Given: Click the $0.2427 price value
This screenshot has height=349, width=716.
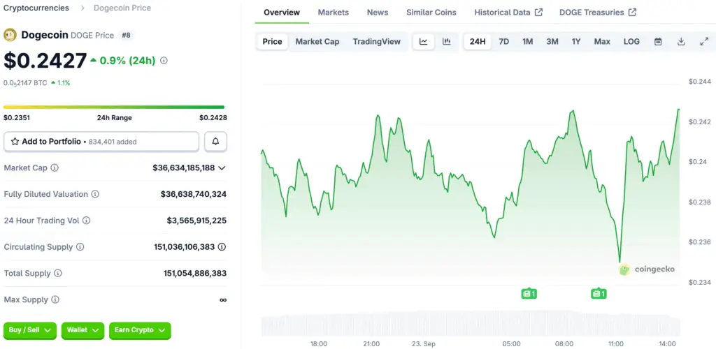Looking at the screenshot, I should click(x=45, y=61).
